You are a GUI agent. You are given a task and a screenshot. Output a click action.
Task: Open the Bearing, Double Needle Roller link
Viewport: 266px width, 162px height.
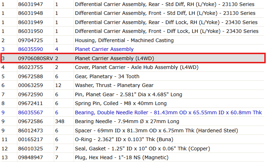pos(168,112)
